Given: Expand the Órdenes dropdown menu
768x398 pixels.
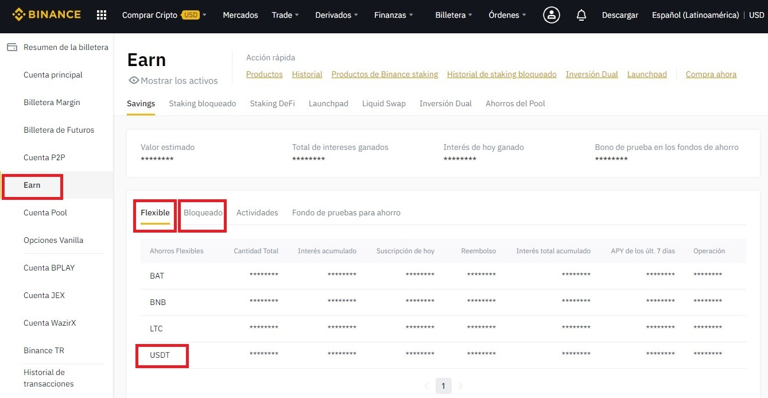Looking at the screenshot, I should [507, 15].
